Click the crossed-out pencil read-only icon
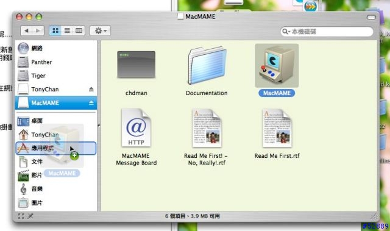Viewport: 390px width, 231px height. pyautogui.click(x=30, y=216)
